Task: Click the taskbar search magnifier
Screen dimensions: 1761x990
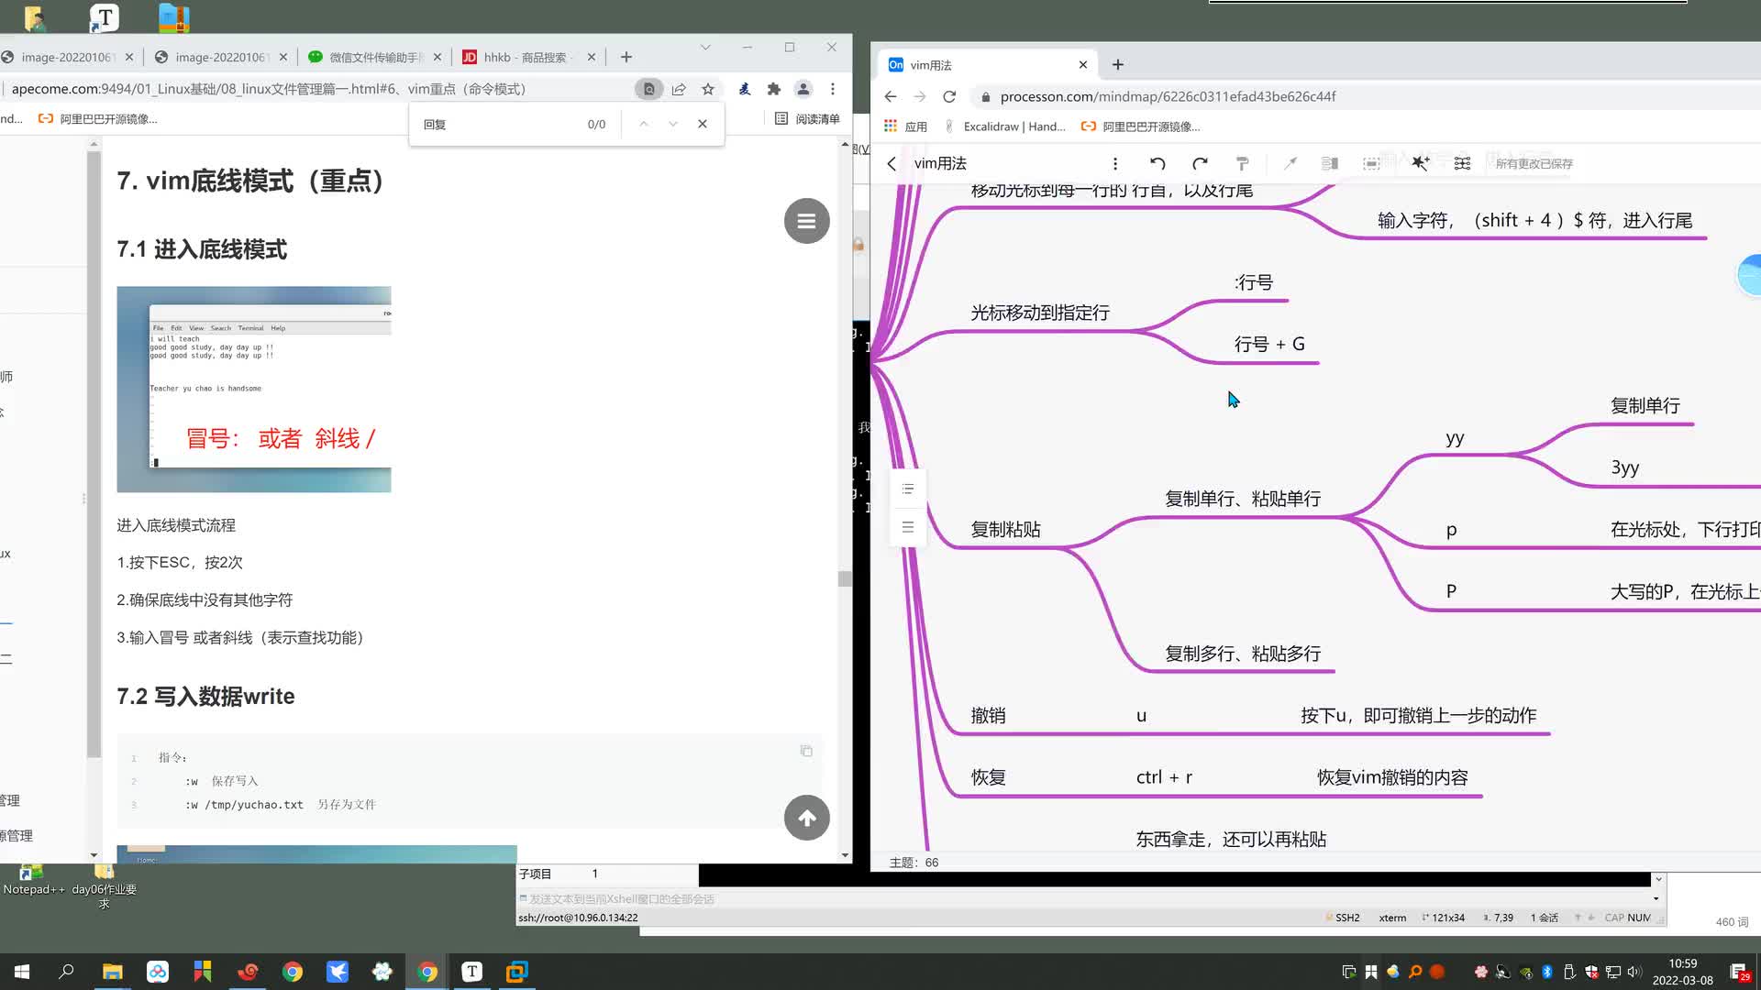Action: pyautogui.click(x=66, y=972)
